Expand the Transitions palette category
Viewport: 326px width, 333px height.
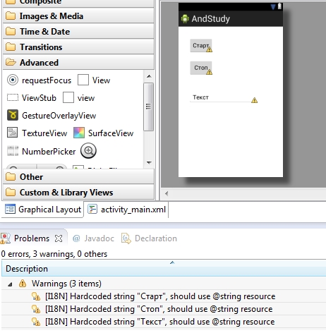[x=78, y=47]
